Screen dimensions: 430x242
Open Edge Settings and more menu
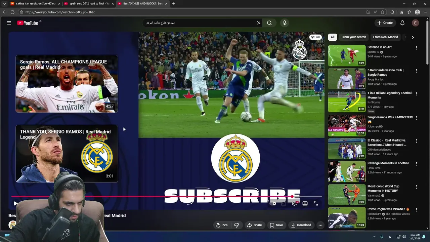point(426,12)
